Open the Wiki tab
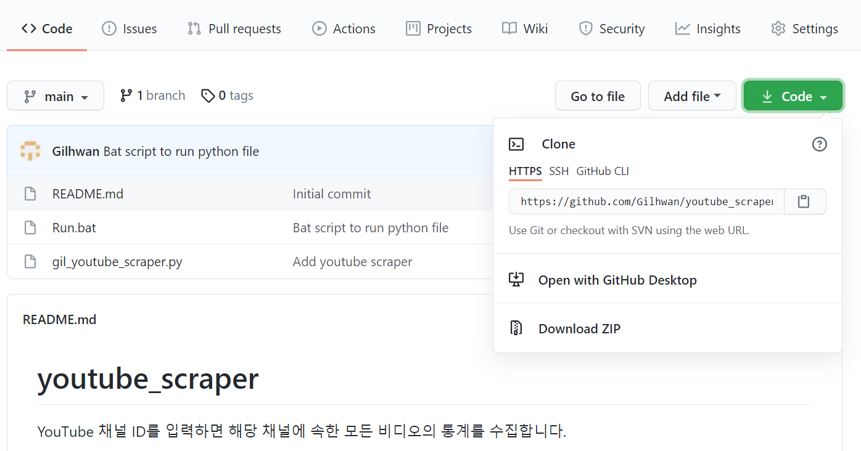The image size is (861, 451). (525, 29)
